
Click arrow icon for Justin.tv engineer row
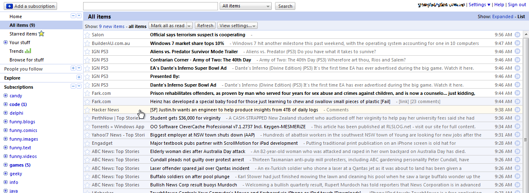517,110
